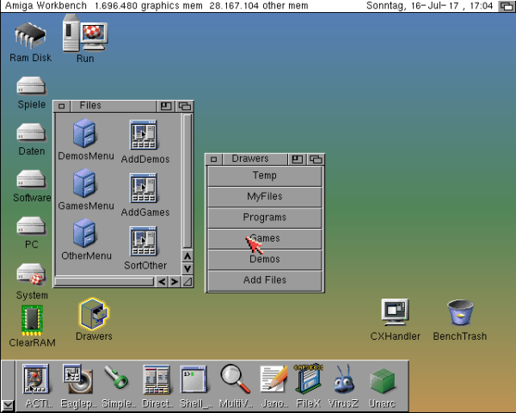Open the Ram Disk icon
The height and width of the screenshot is (413, 516).
[x=30, y=36]
